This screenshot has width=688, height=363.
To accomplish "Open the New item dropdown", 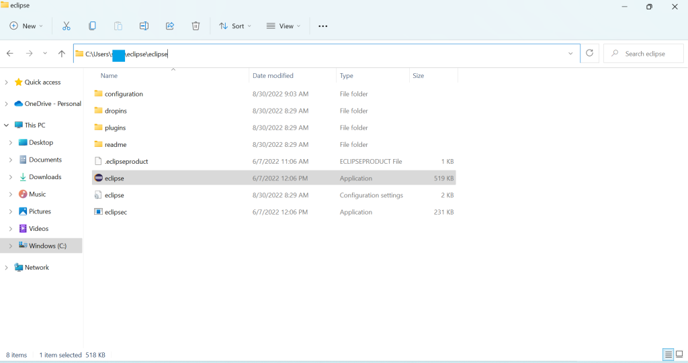I will click(x=26, y=26).
